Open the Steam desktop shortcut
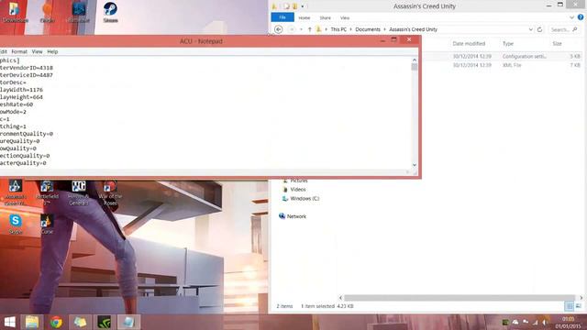The width and height of the screenshot is (587, 330). click(x=110, y=12)
